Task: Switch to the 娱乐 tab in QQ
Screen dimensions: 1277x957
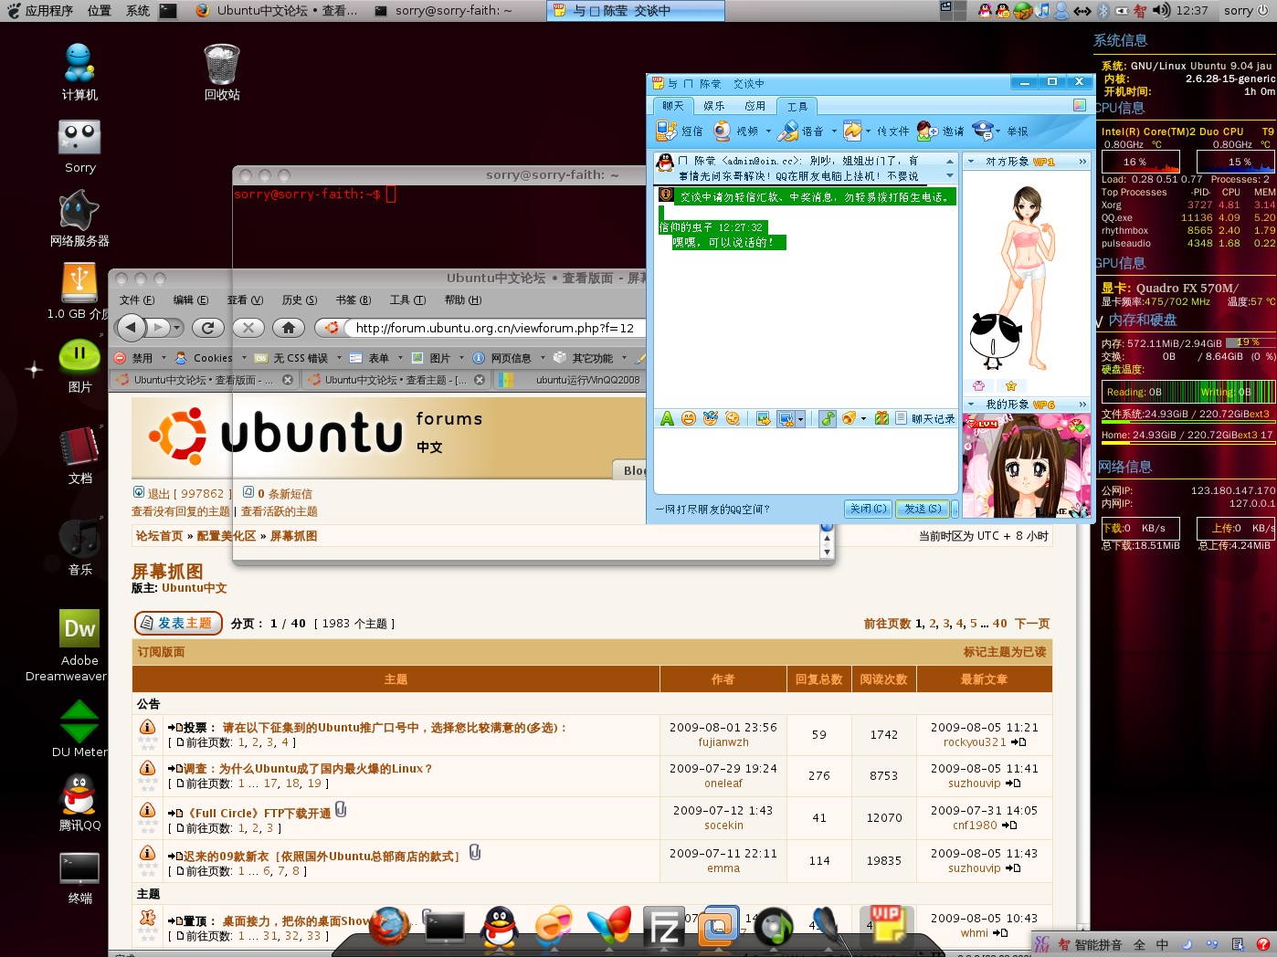Action: coord(713,106)
